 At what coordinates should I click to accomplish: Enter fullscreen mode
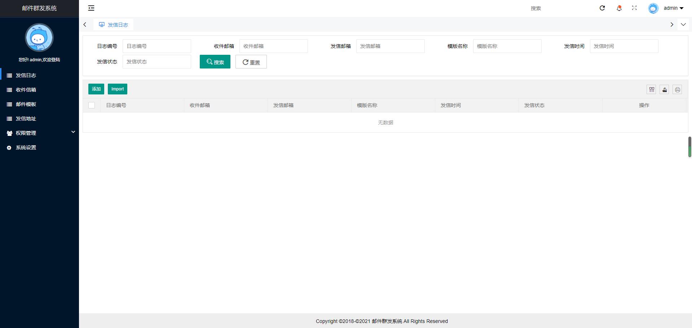click(x=634, y=8)
